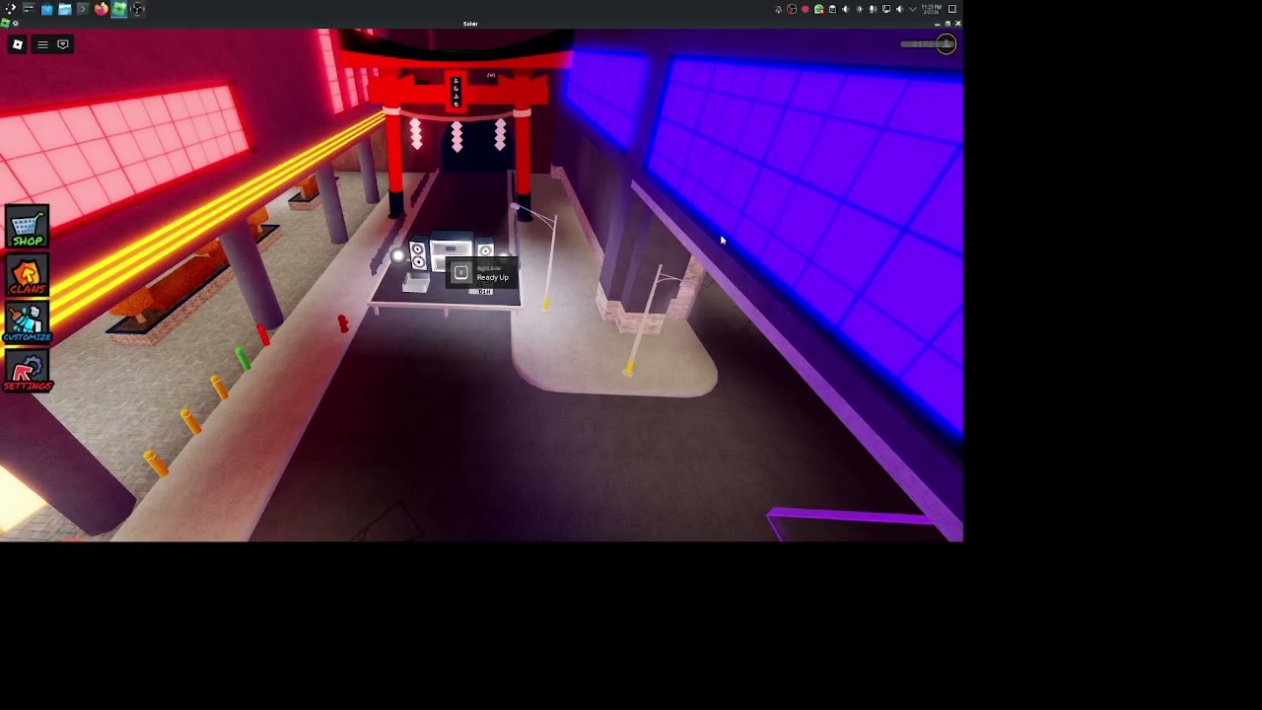The height and width of the screenshot is (710, 1262).
Task: Open the Clans menu
Action: point(27,276)
